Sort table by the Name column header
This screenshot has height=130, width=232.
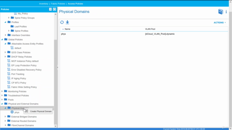coord(67,29)
